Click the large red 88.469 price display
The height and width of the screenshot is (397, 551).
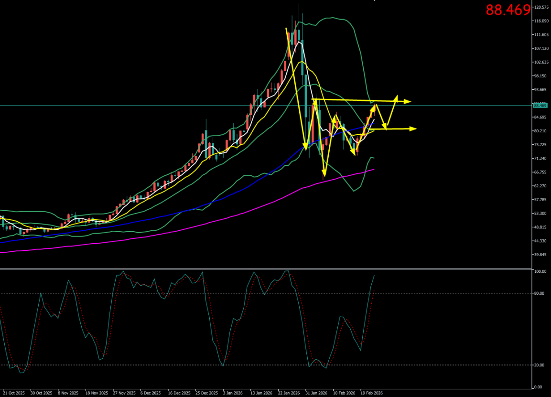point(508,10)
